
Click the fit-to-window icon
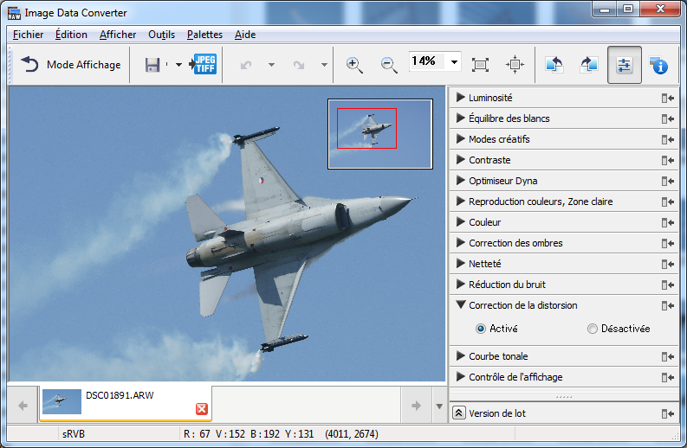[x=481, y=65]
